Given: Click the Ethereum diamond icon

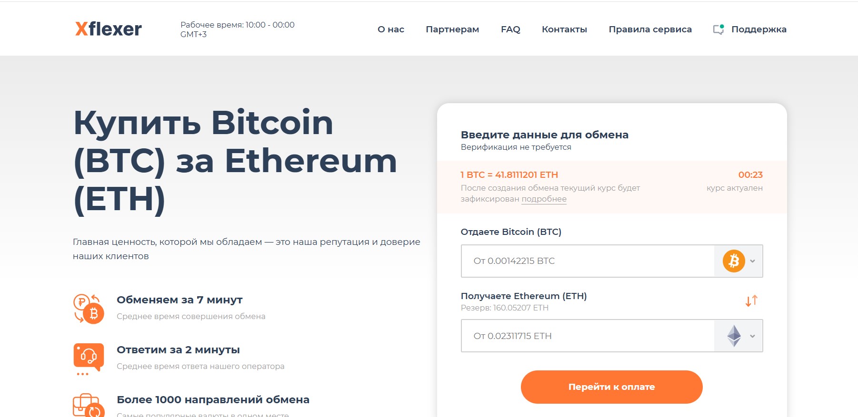Looking at the screenshot, I should [x=734, y=336].
